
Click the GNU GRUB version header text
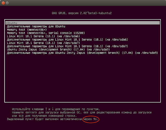coord(82,13)
